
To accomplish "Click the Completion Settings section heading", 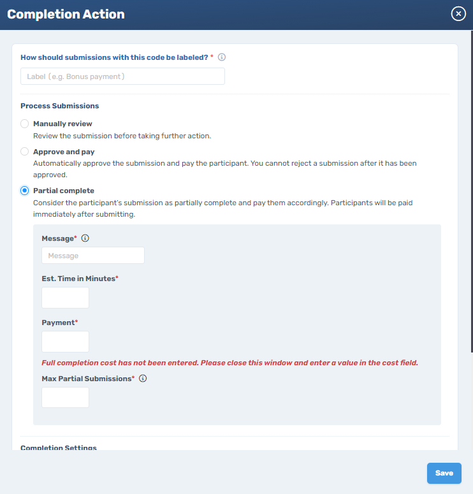I will click(x=59, y=447).
